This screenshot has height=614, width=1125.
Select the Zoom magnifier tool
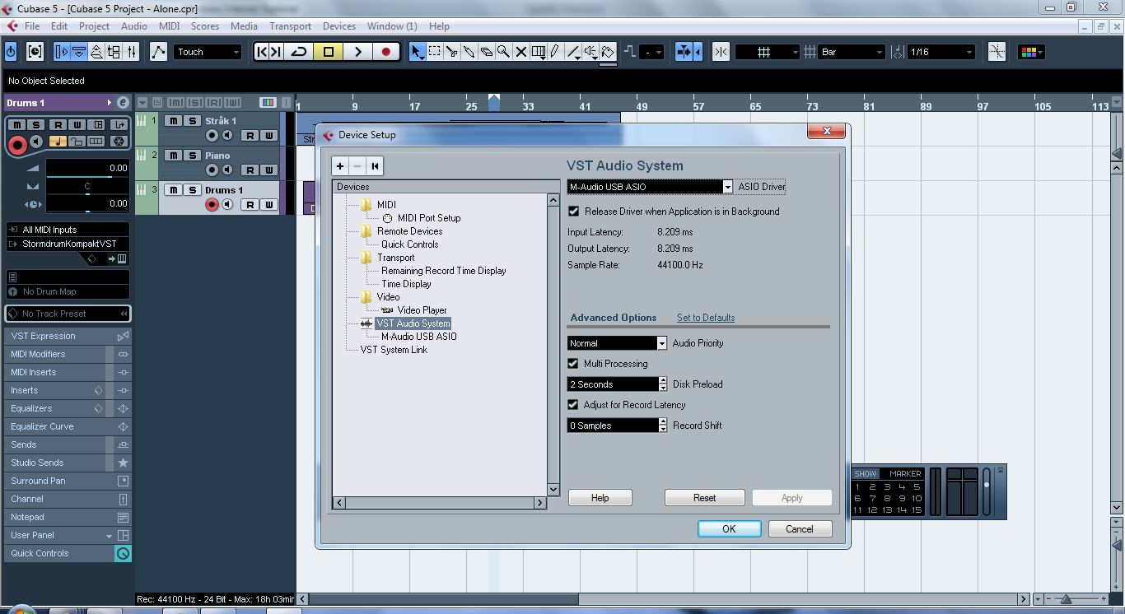coord(503,52)
